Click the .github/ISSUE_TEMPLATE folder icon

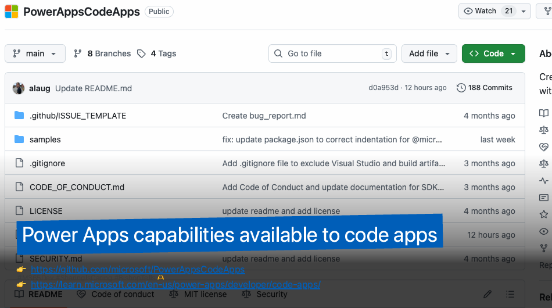[19, 116]
